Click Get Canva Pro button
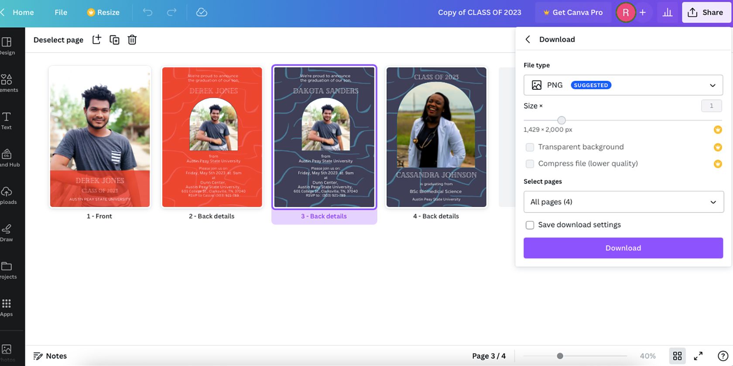Viewport: 733px width, 366px height. point(573,12)
